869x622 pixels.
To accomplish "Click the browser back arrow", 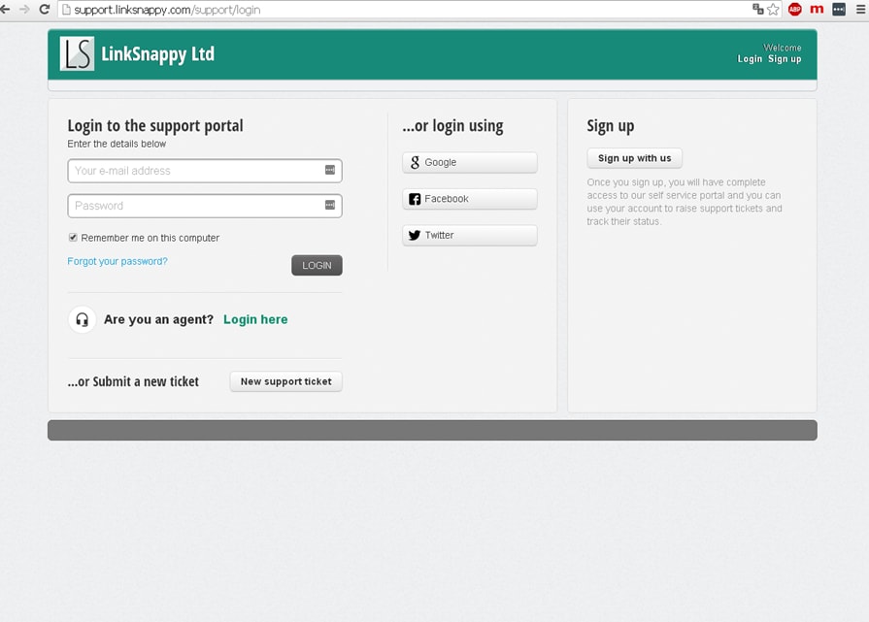I will [5, 10].
